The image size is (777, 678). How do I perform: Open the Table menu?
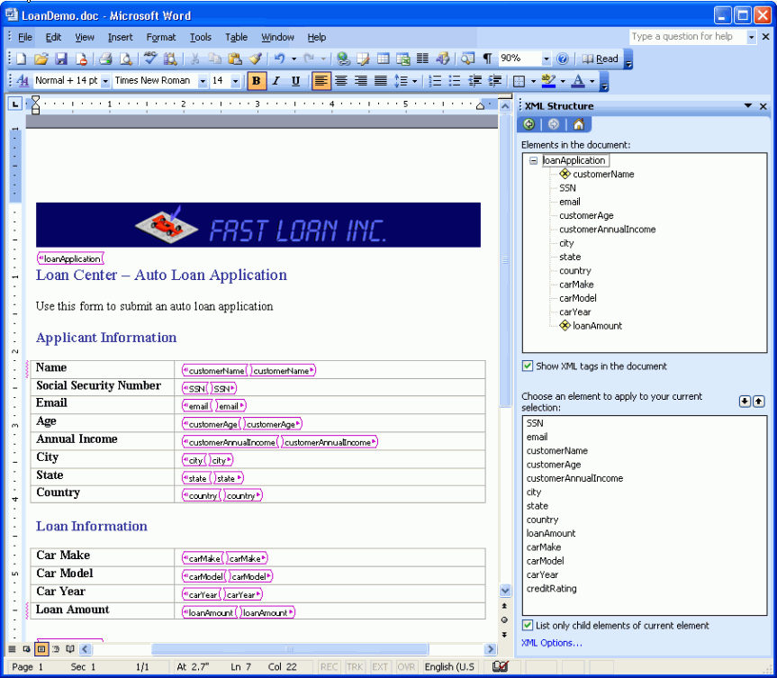(x=237, y=37)
